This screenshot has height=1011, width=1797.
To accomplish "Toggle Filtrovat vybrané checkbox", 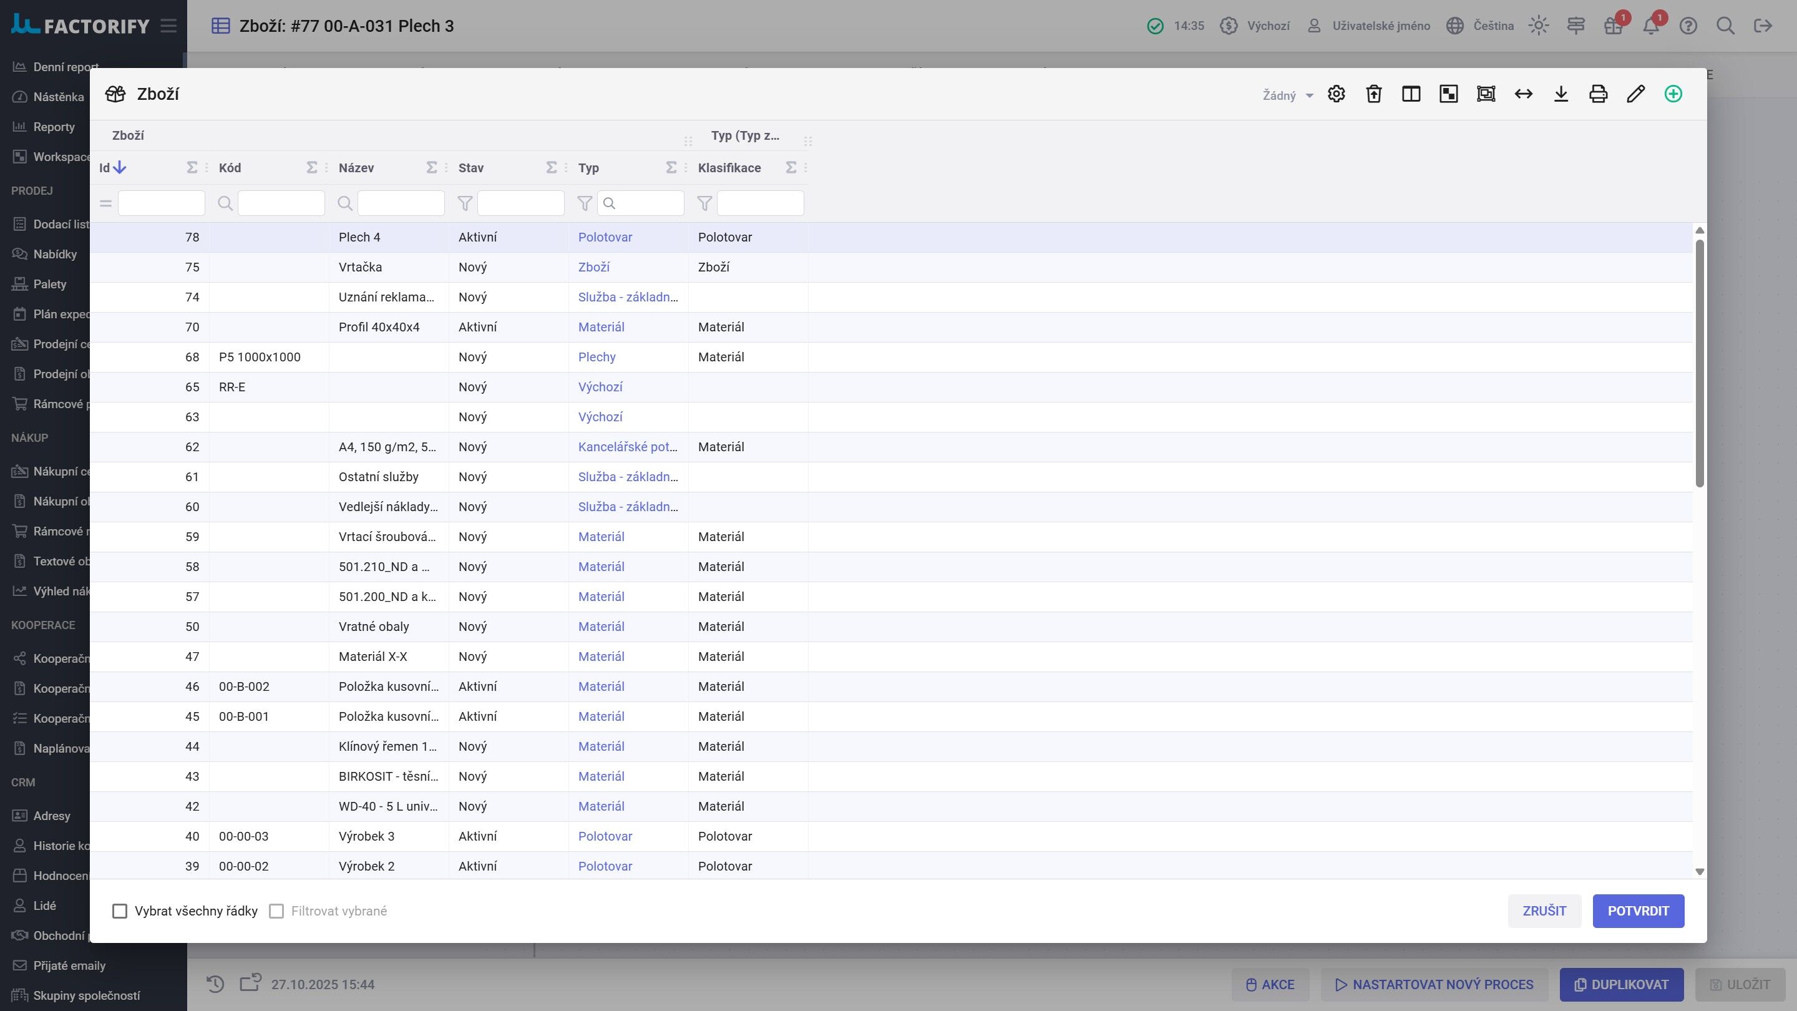I will pyautogui.click(x=276, y=911).
